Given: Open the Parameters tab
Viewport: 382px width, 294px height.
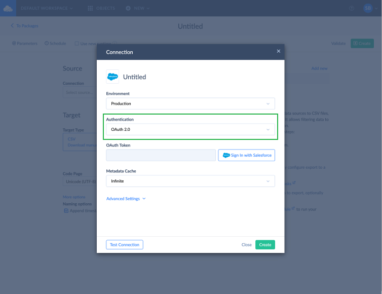Looking at the screenshot, I should (x=25, y=44).
